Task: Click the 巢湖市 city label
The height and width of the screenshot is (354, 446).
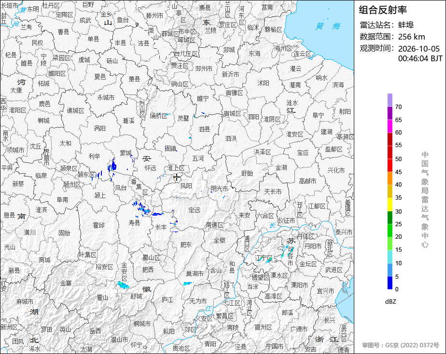Action: 195,273
